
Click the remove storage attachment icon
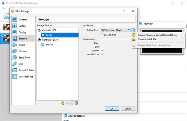[76, 103]
